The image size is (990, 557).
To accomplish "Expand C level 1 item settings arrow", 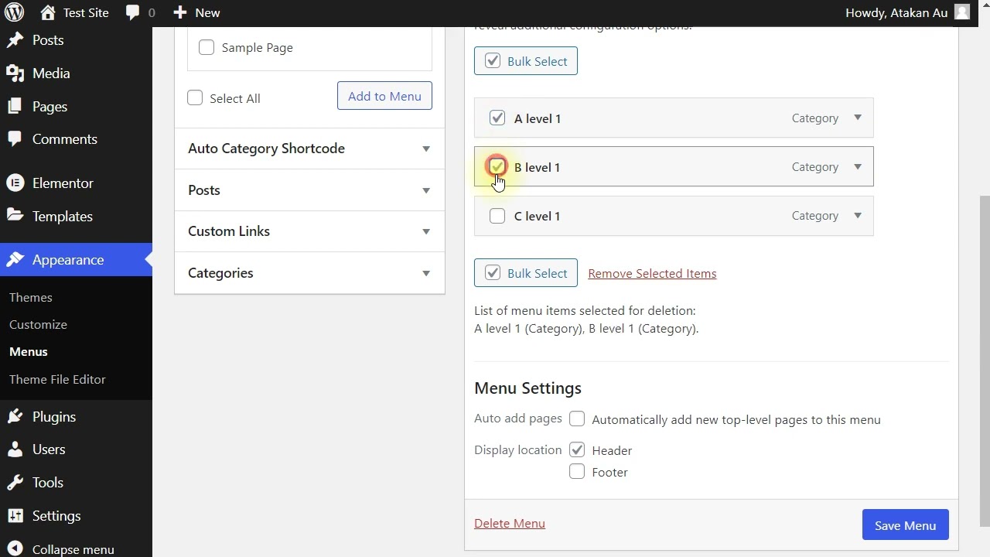I will click(858, 215).
